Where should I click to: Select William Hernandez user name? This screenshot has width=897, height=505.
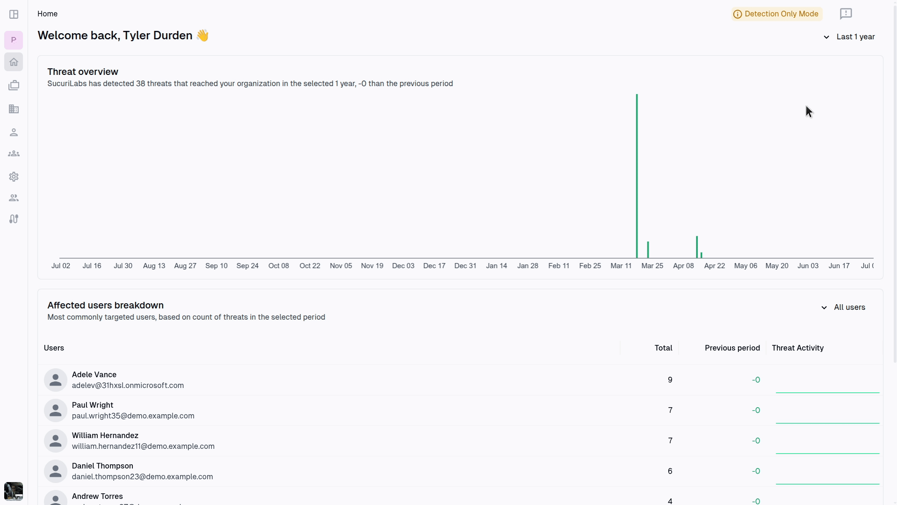tap(105, 435)
